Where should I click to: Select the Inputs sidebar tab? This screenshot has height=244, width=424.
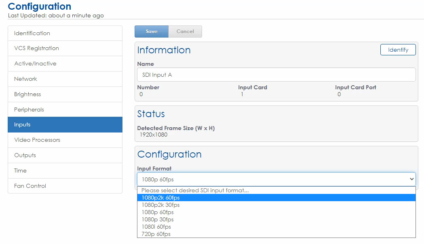tap(65, 125)
